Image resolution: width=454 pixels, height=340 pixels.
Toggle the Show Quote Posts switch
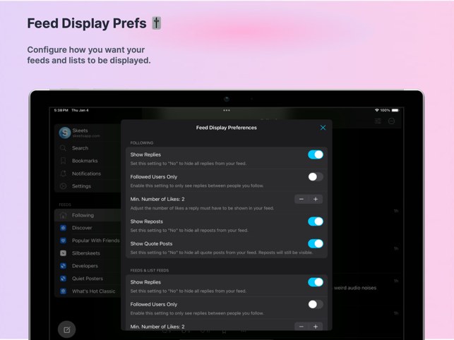tap(316, 243)
